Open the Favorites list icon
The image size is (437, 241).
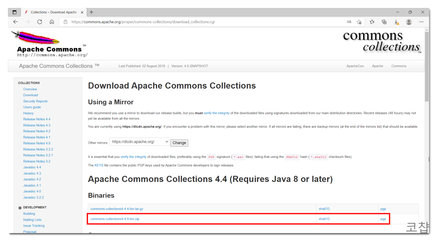pyautogui.click(x=372, y=22)
